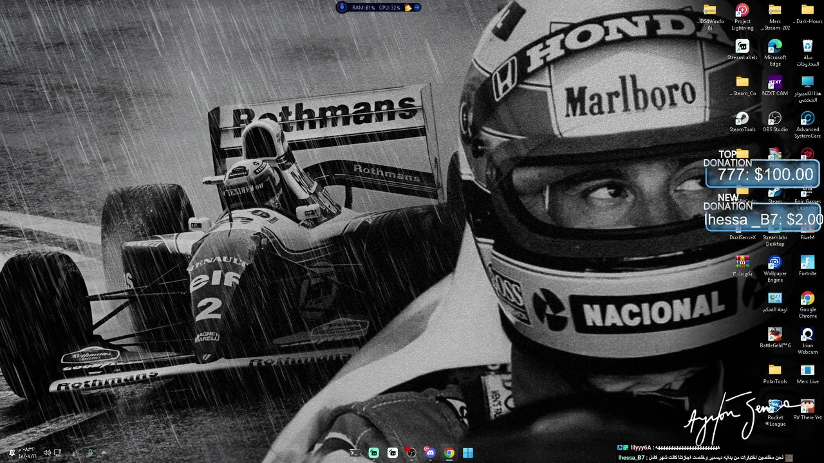
Task: Select the This PC desktop icon
Action: 807,88
